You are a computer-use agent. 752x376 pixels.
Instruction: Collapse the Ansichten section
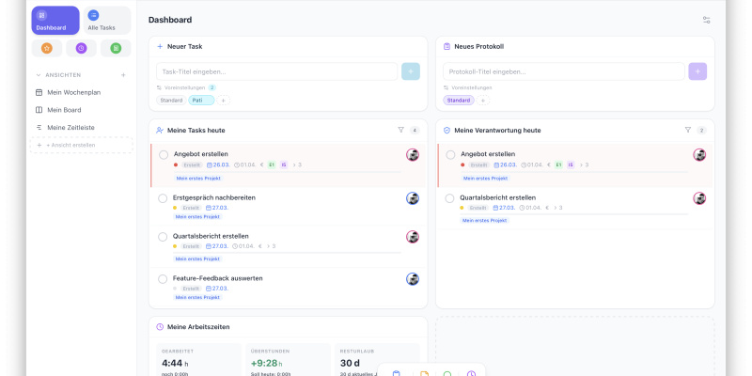(39, 75)
